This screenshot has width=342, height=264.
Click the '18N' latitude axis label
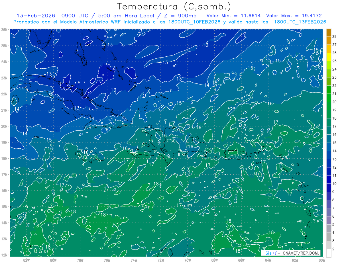[4, 158]
